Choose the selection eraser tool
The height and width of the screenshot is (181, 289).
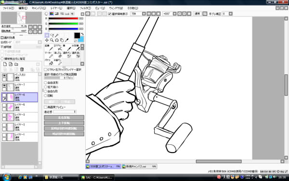pyautogui.click(x=76, y=55)
